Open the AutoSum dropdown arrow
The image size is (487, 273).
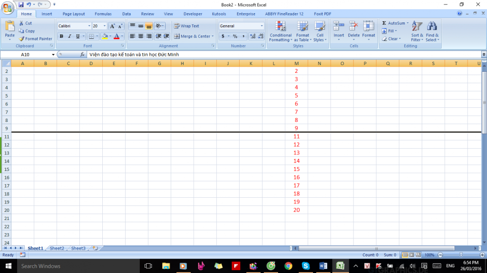click(x=408, y=23)
